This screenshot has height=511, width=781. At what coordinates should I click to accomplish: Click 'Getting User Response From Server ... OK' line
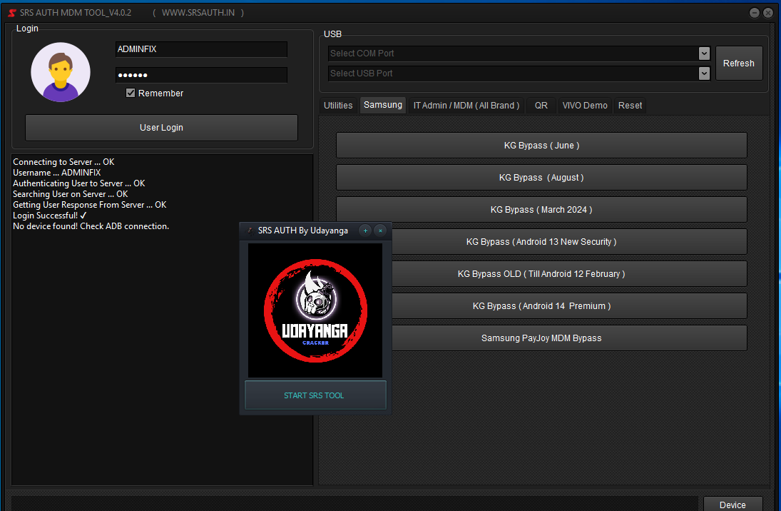tap(90, 205)
